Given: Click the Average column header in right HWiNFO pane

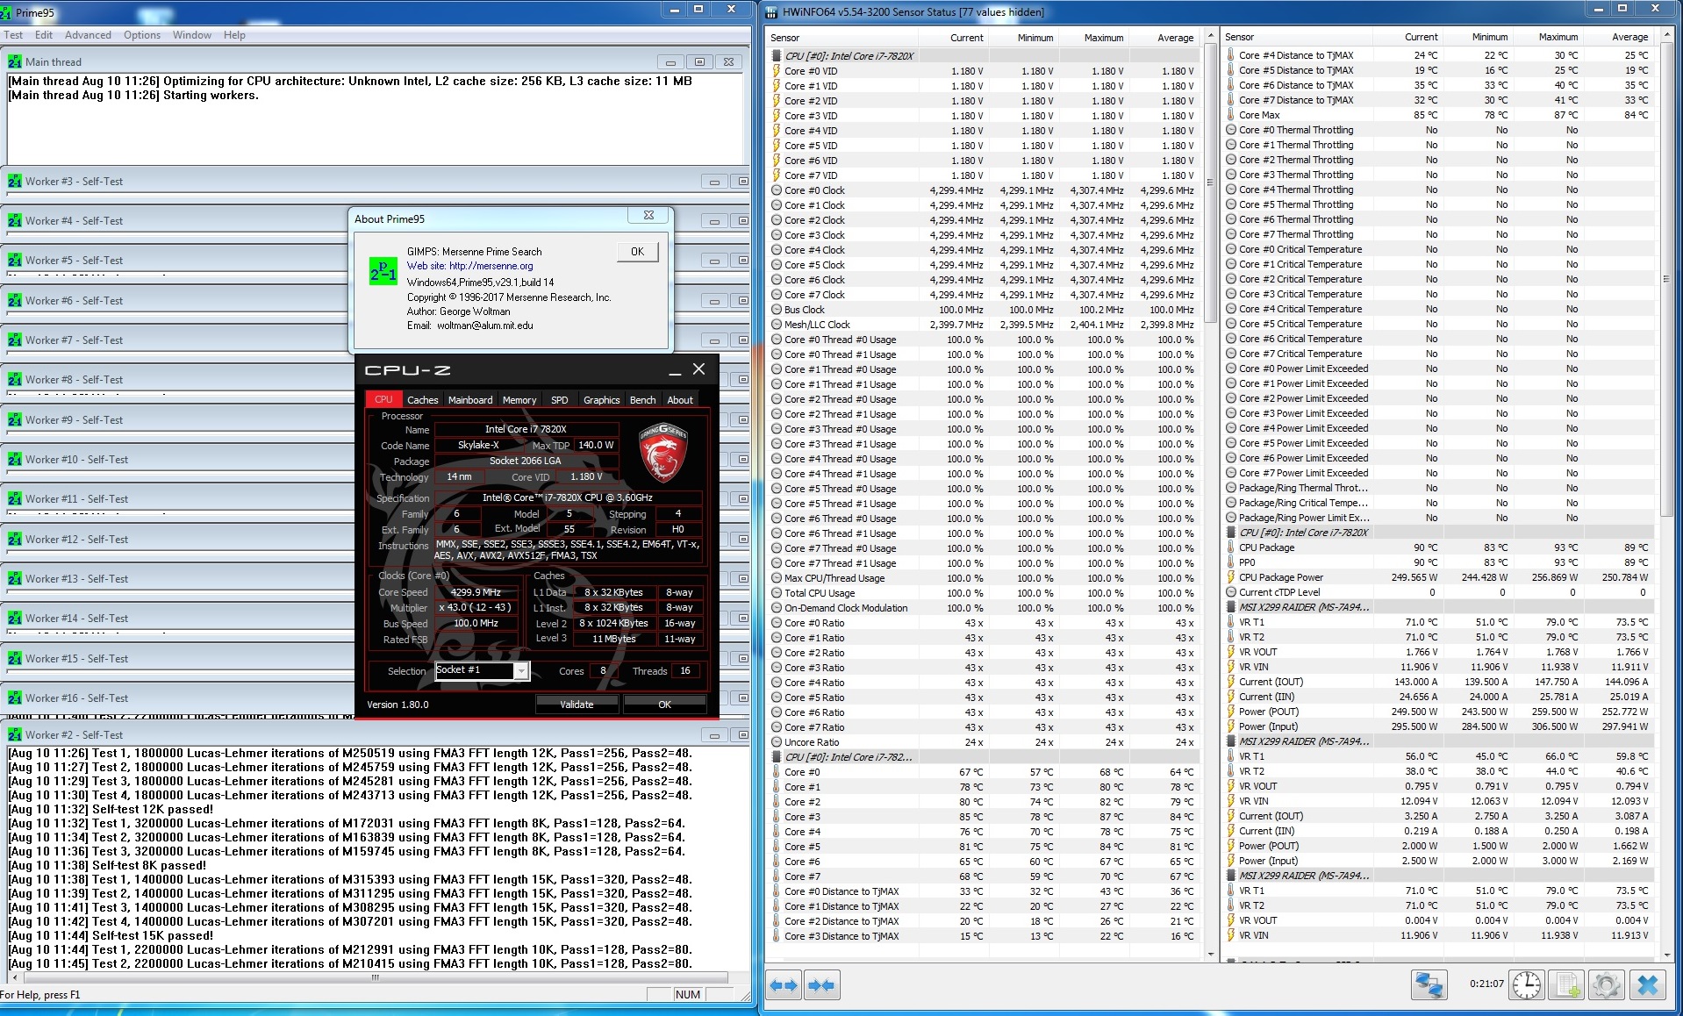Looking at the screenshot, I should 1629,37.
